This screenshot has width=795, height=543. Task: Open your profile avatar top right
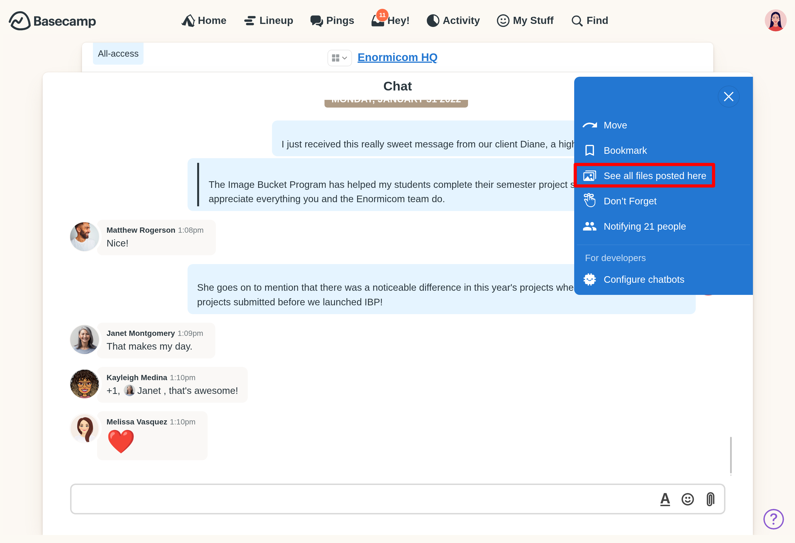pos(775,21)
